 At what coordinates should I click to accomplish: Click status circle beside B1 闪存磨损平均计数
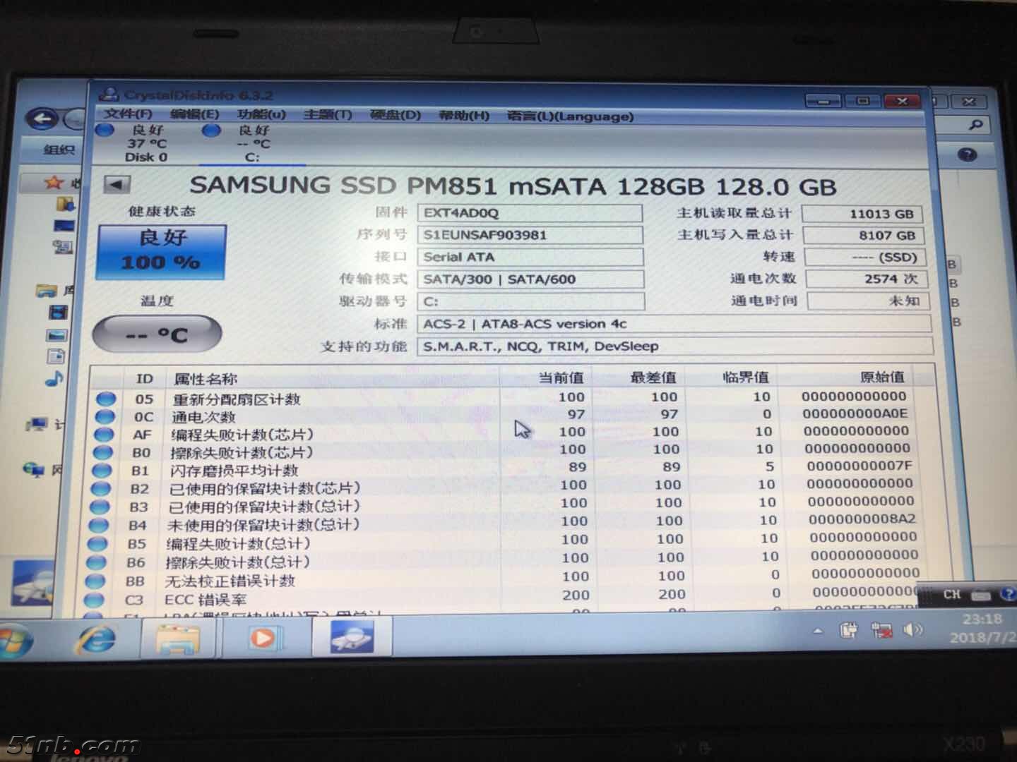(x=102, y=471)
